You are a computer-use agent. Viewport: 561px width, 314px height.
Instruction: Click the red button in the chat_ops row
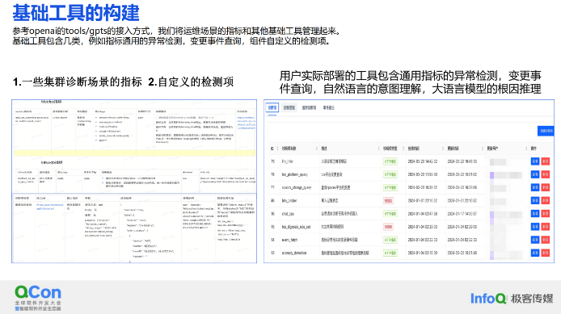click(x=546, y=214)
